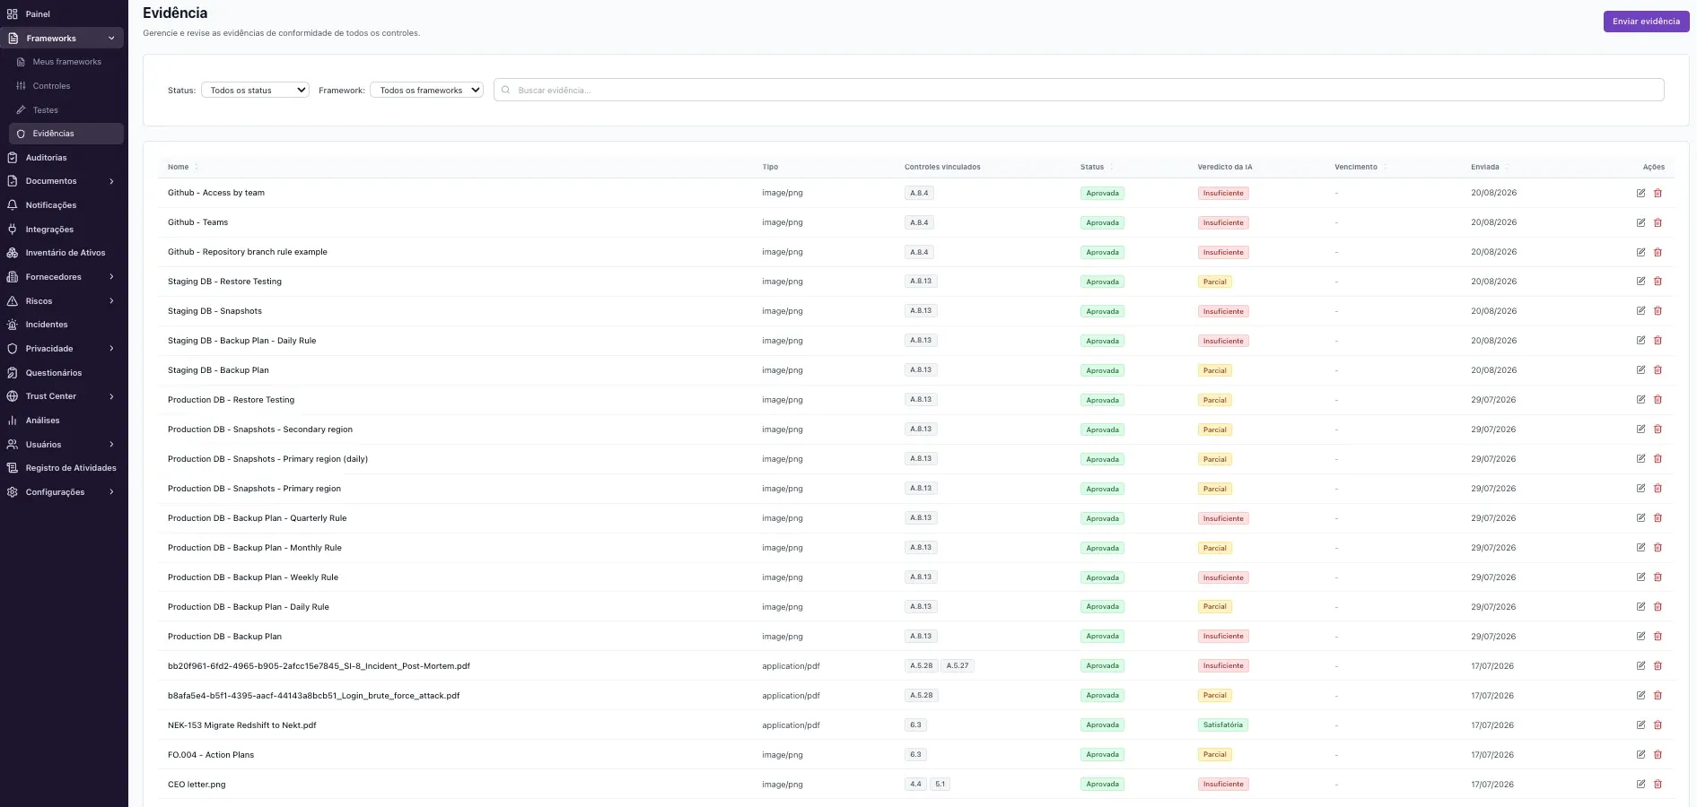Click the Incidentes sidebar icon
This screenshot has height=807, width=1697.
coord(13,325)
